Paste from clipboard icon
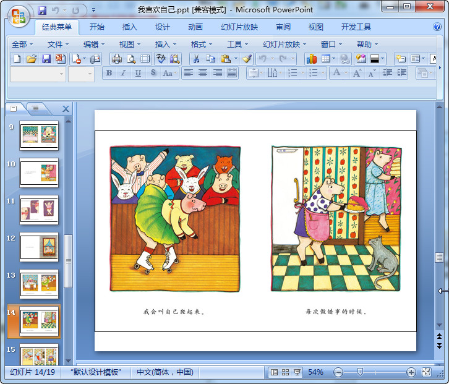This screenshot has width=449, height=384. pyautogui.click(x=226, y=59)
